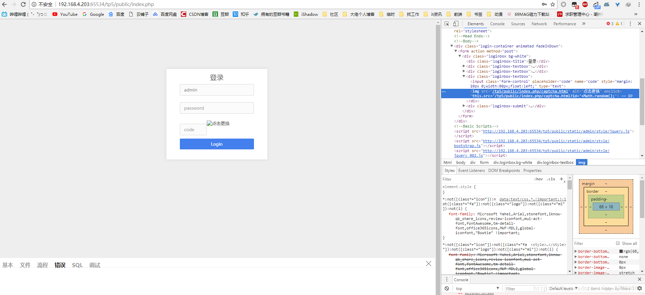
Task: Open the DevTools Sources tab
Action: 518,24
